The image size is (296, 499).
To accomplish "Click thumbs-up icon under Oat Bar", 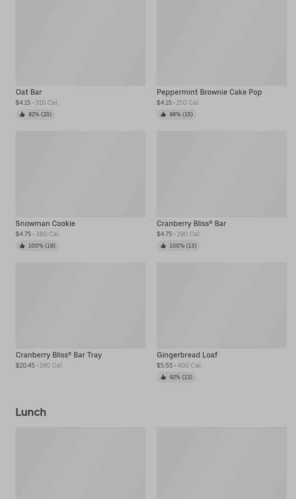I will [x=22, y=114].
